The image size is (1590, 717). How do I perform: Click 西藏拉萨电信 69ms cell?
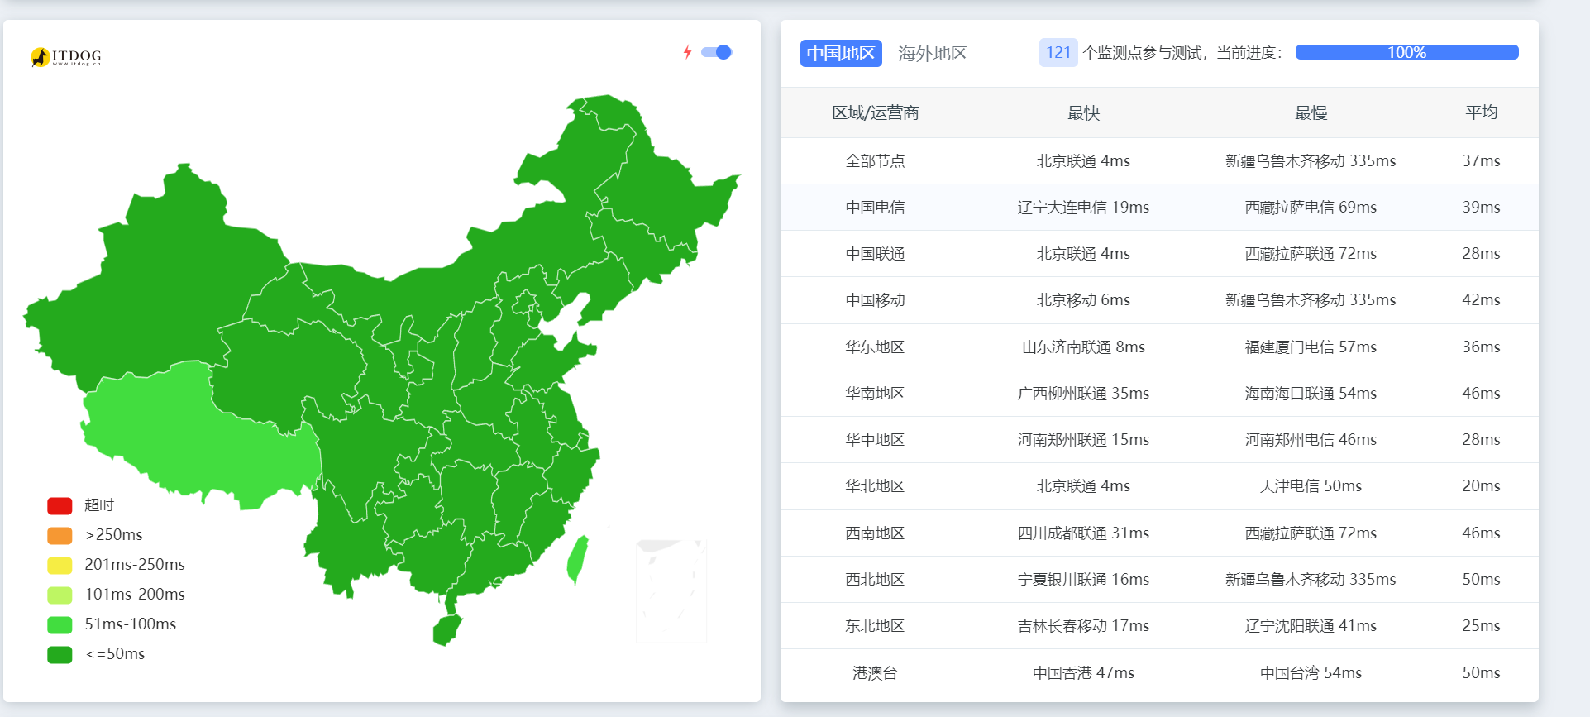pos(1311,207)
